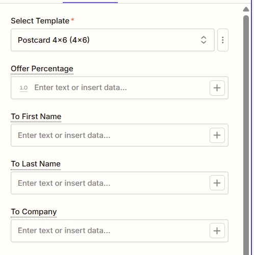Click the Select Template label

(40, 21)
